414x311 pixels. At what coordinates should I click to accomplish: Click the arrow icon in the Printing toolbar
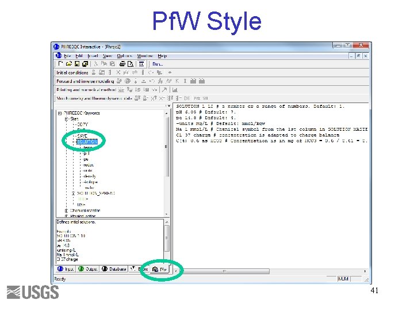pyautogui.click(x=164, y=90)
